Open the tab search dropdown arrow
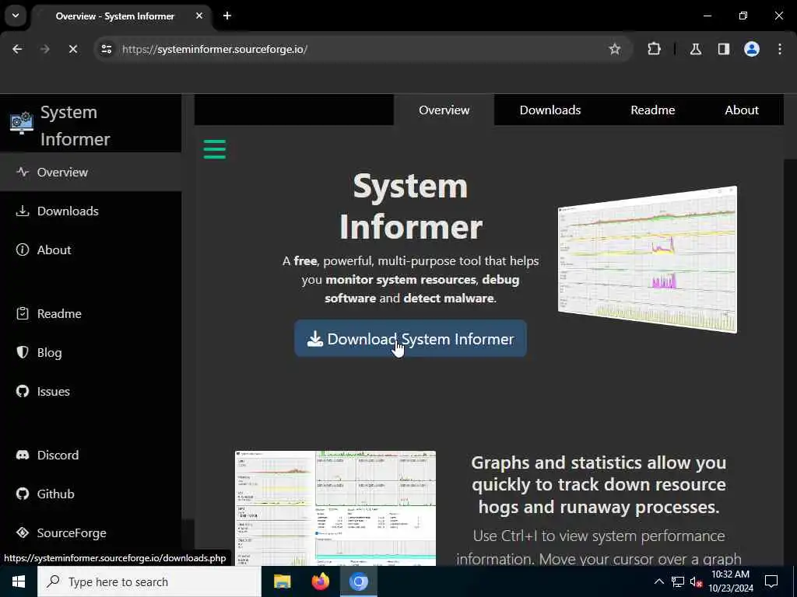 pos(16,16)
